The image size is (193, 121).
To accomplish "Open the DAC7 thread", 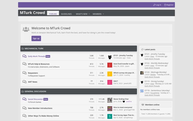I will point(116,81).
